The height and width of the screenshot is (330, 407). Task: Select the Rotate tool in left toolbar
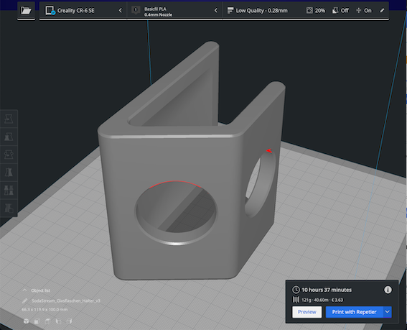9,155
